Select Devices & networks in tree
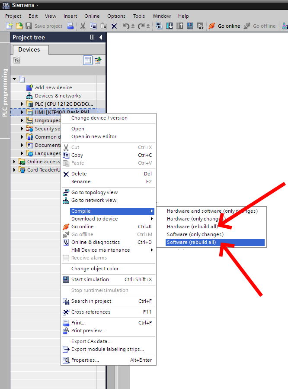The height and width of the screenshot is (389, 288). (58, 96)
